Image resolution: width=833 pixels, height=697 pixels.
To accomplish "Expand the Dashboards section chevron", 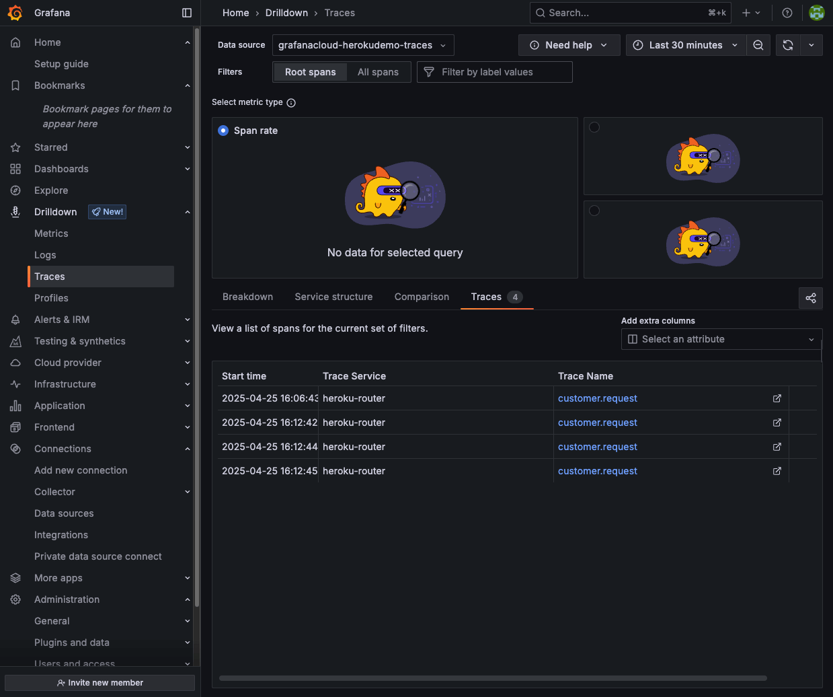I will 188,169.
